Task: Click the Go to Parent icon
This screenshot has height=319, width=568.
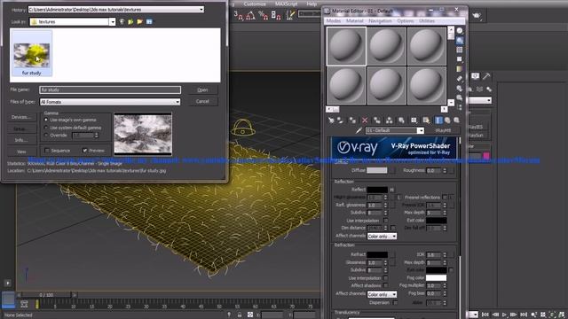Action: 447,121
